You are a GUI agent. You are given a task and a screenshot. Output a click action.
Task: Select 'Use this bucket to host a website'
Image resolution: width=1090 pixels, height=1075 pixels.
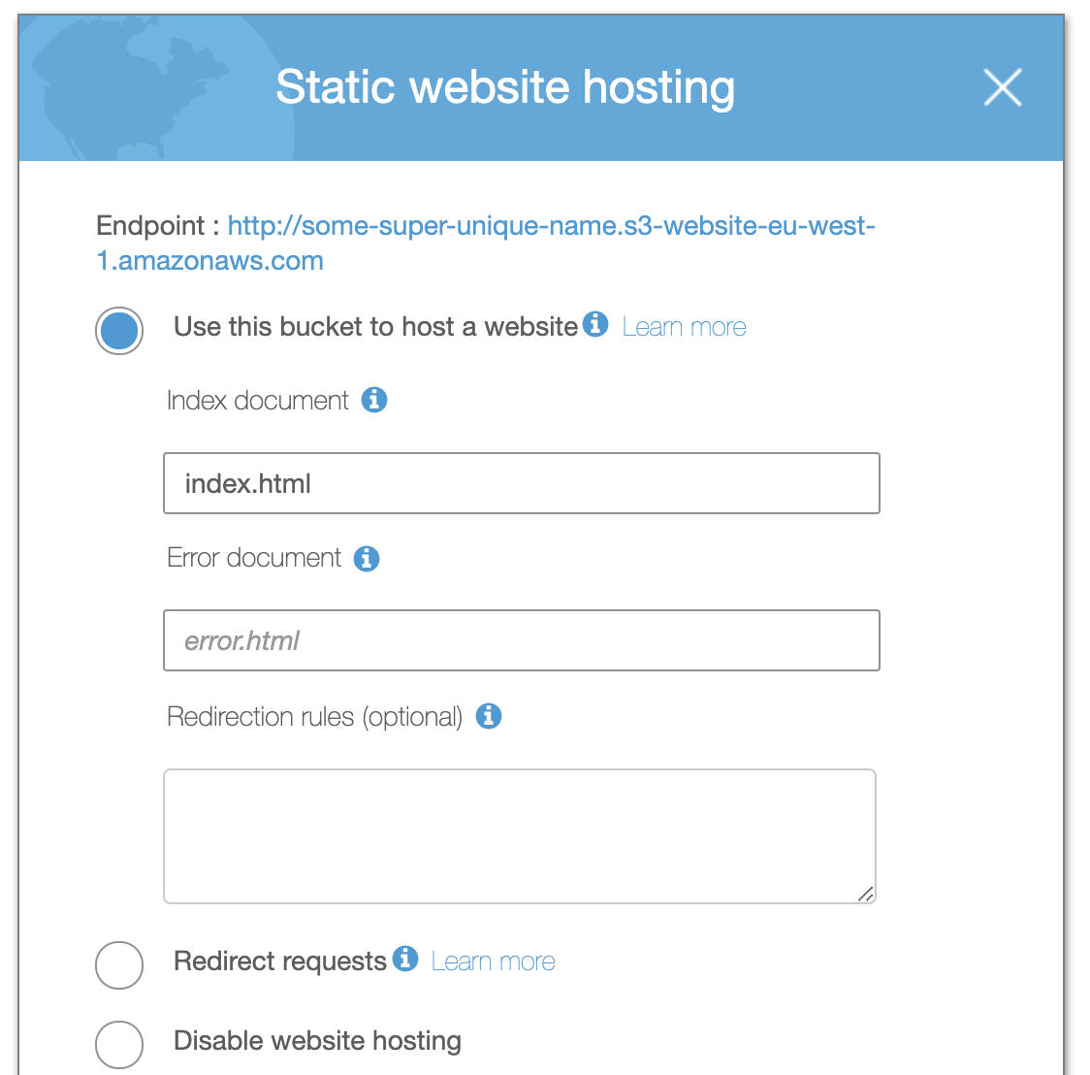(x=119, y=330)
